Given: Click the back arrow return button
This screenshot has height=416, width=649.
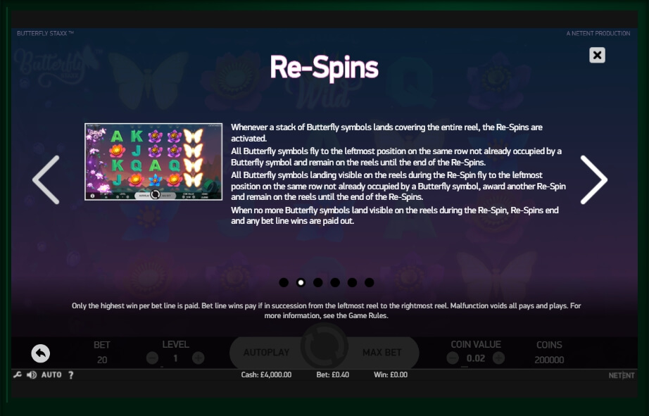Looking at the screenshot, I should tap(41, 353).
